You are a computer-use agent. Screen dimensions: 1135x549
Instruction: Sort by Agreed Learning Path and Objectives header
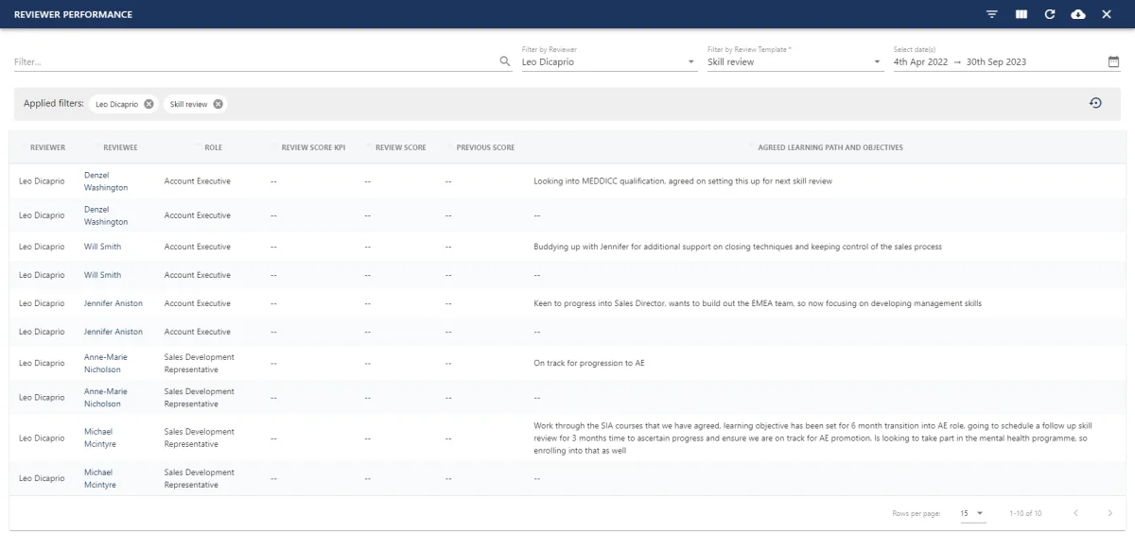[x=829, y=147]
